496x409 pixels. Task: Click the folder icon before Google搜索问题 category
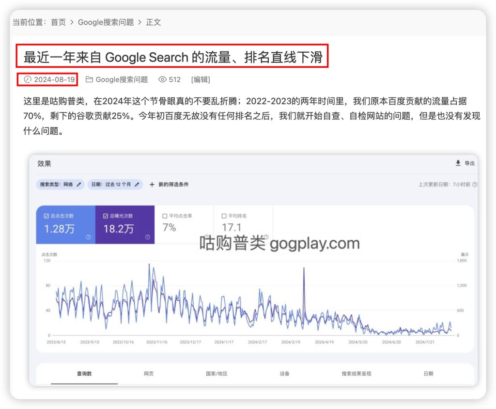coord(89,79)
